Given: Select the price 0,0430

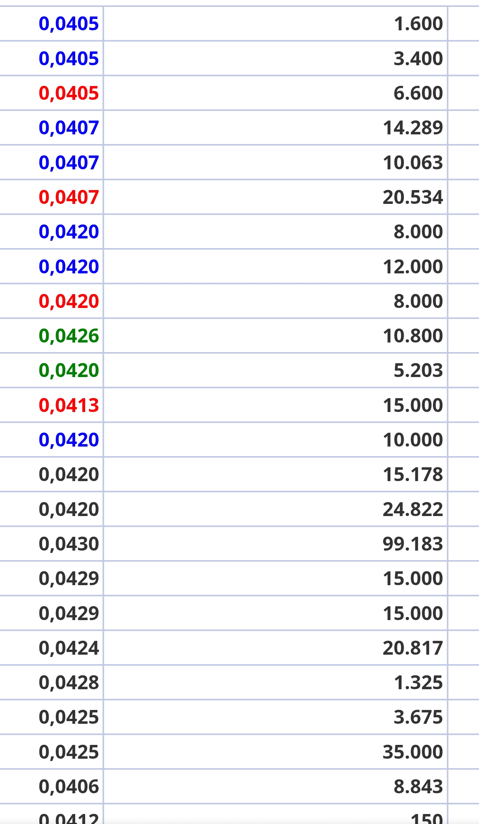Looking at the screenshot, I should (69, 544).
